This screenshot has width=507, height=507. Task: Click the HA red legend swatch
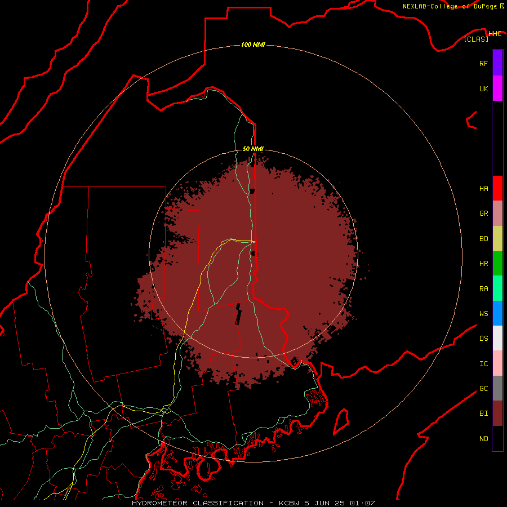(x=497, y=188)
